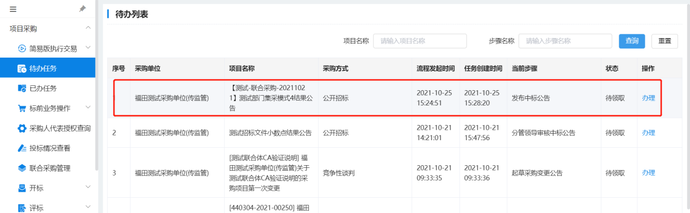Click the 当前步骤 column header
Screen dimensions: 690x213
click(525, 69)
